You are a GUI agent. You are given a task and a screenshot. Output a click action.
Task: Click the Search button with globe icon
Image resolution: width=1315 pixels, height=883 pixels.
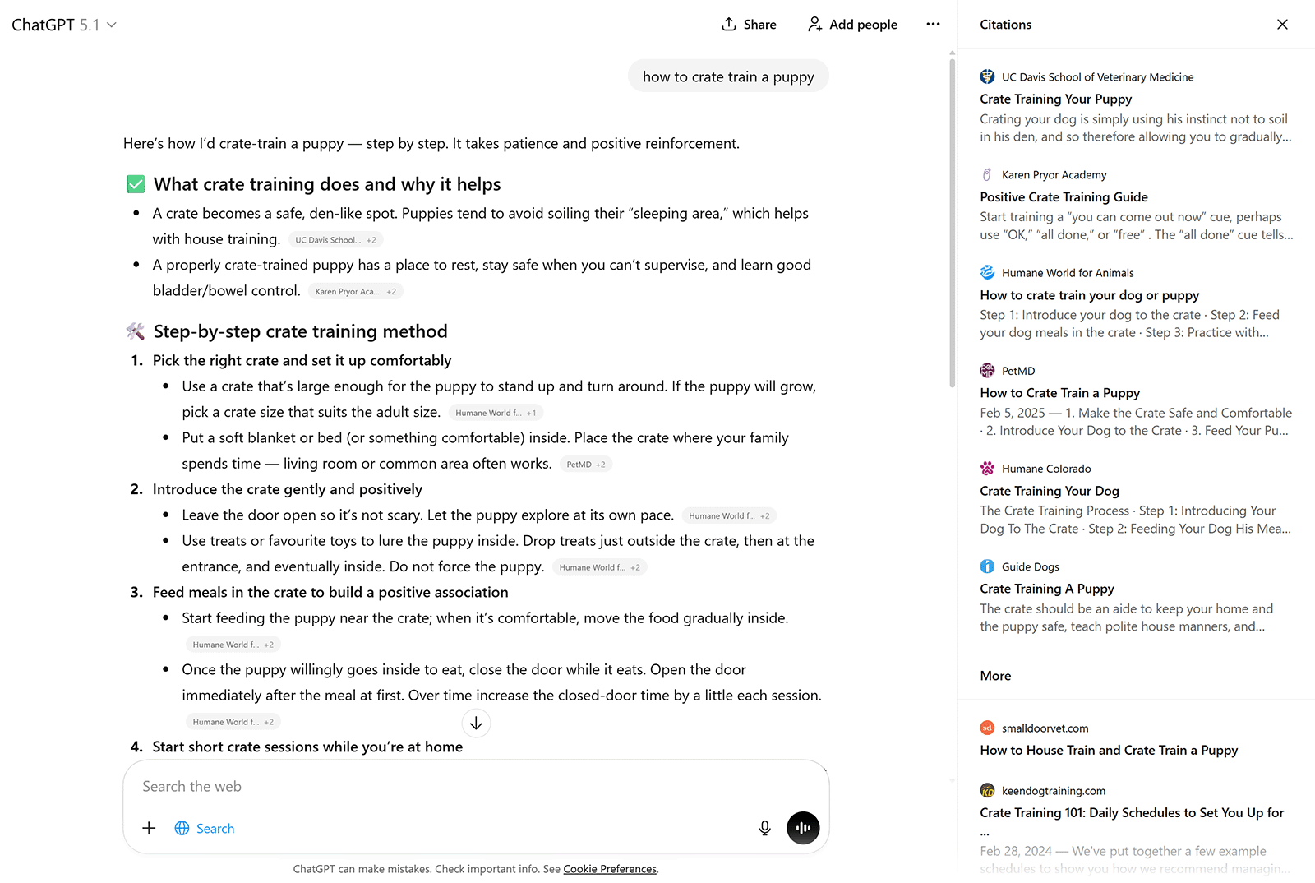coord(204,828)
